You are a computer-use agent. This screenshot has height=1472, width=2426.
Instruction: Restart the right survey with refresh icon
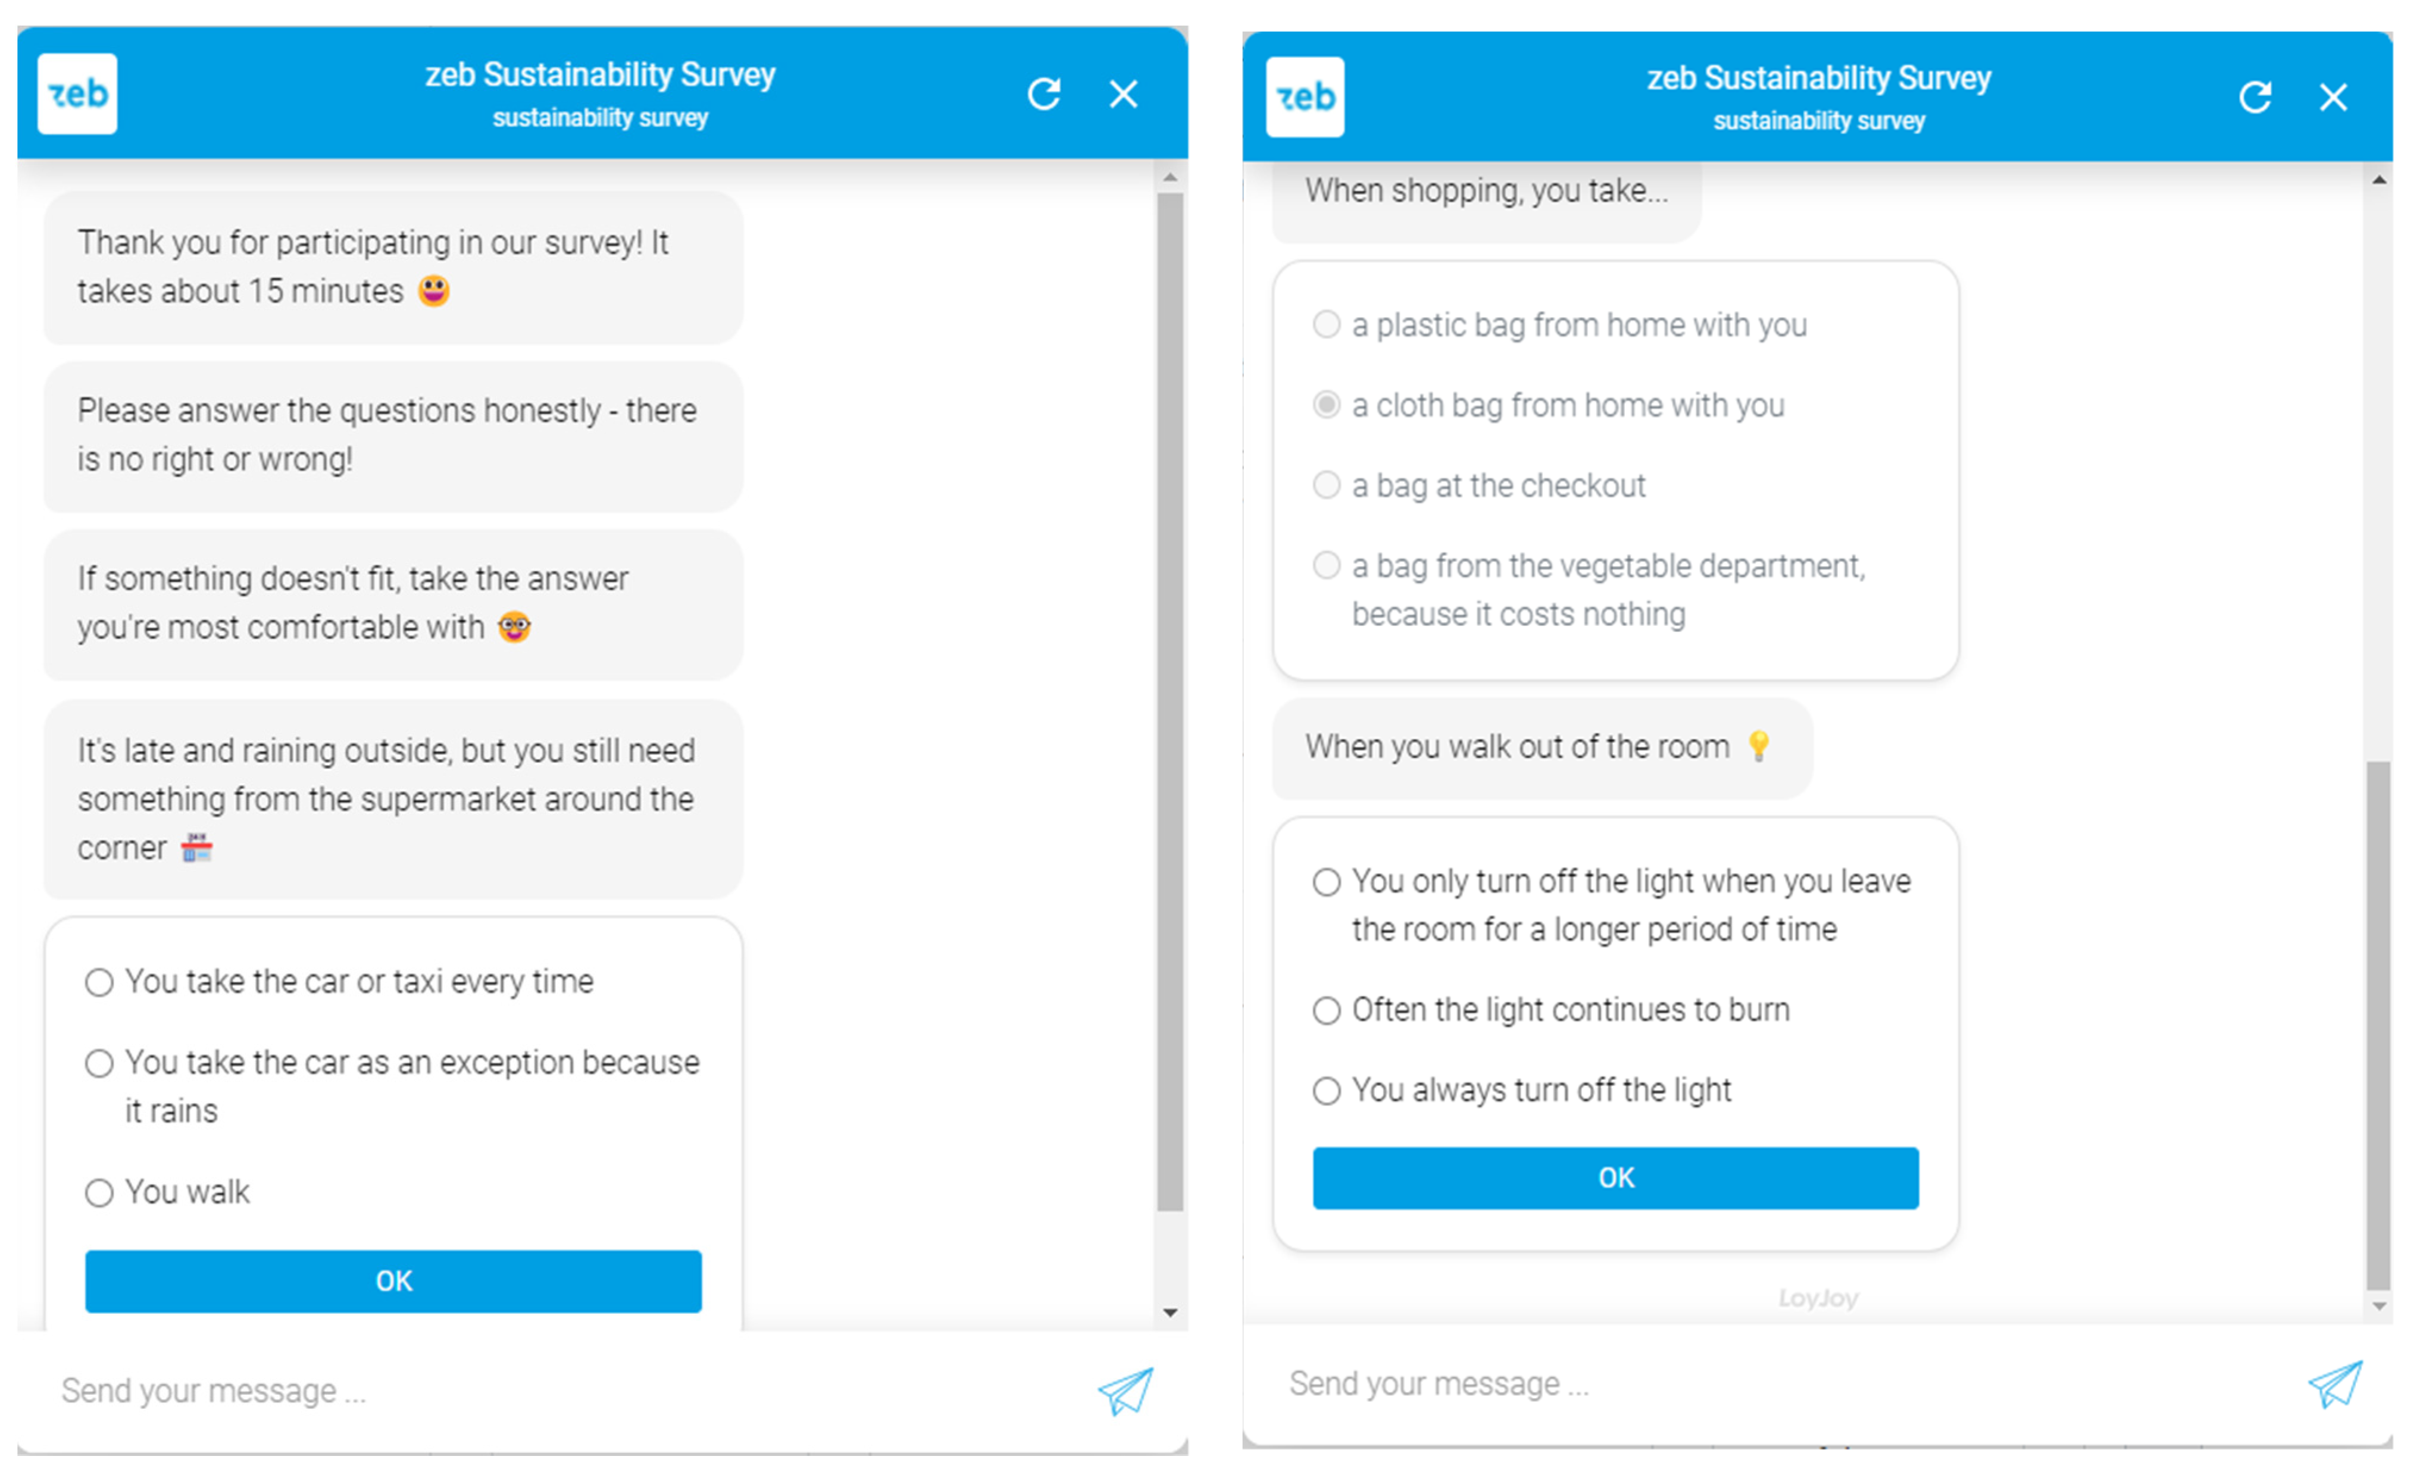(2255, 98)
